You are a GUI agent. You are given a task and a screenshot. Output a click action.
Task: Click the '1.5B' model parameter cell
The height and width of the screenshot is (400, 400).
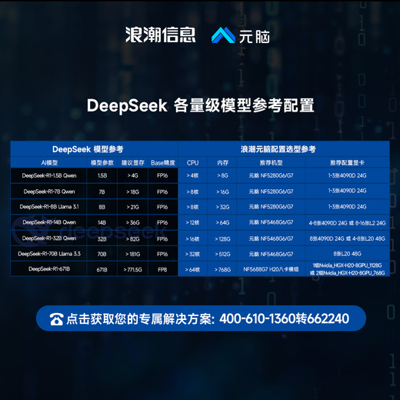(102, 175)
